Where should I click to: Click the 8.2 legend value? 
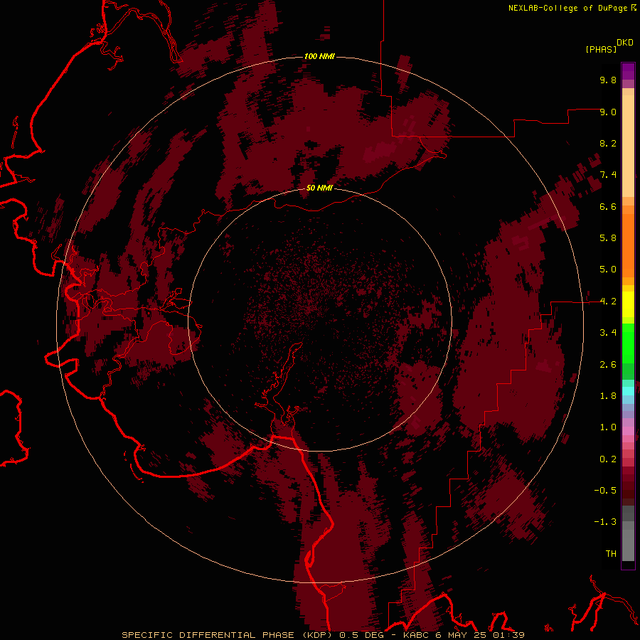click(x=608, y=143)
